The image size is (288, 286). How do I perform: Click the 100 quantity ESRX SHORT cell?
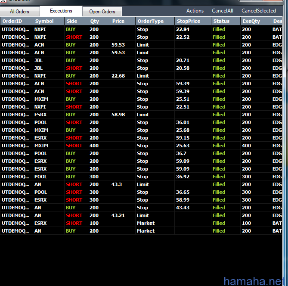[x=99, y=223]
